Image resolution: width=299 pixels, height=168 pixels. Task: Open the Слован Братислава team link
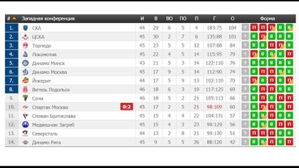(54, 116)
